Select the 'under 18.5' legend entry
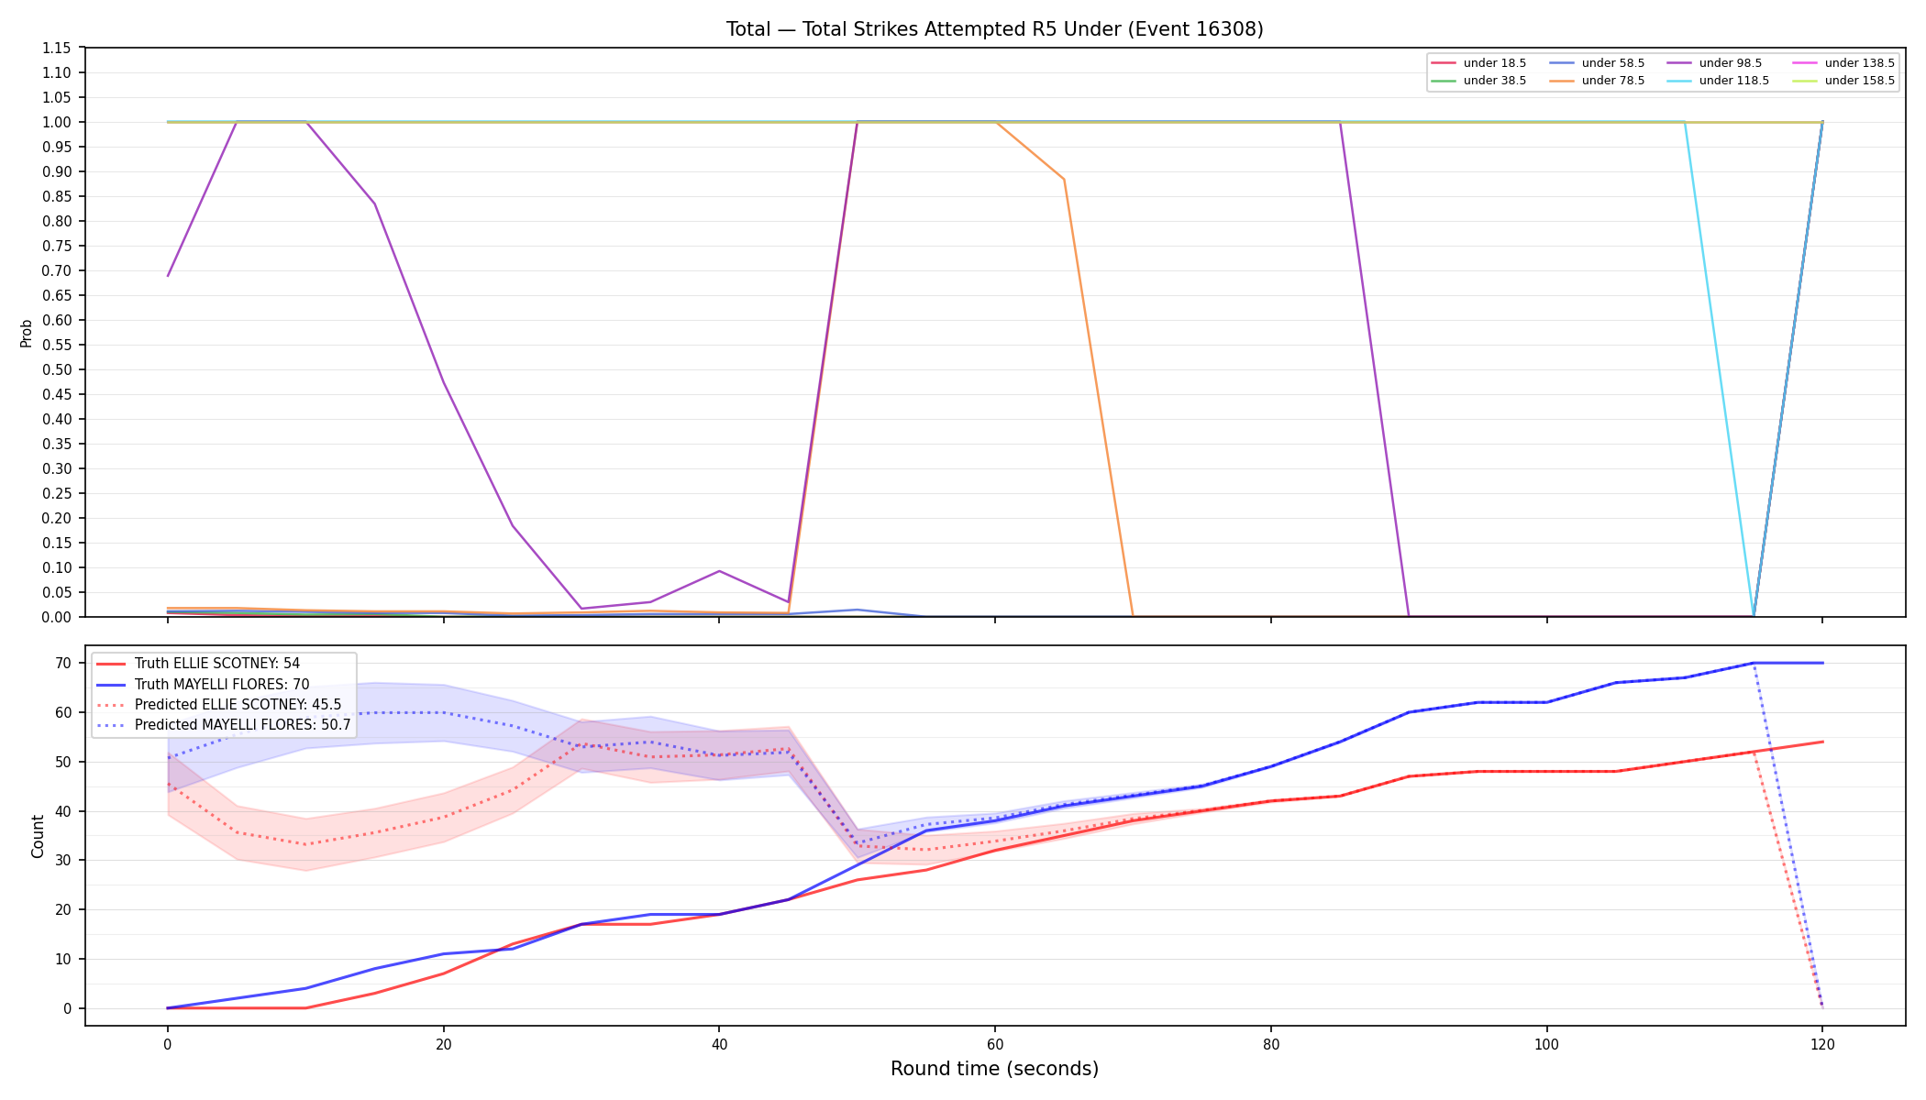This screenshot has height=1100, width=1926. (1478, 63)
